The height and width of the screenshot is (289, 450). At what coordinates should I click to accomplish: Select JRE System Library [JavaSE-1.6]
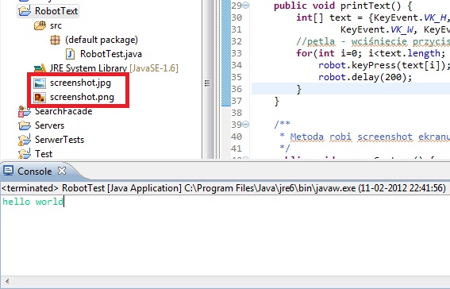click(114, 68)
